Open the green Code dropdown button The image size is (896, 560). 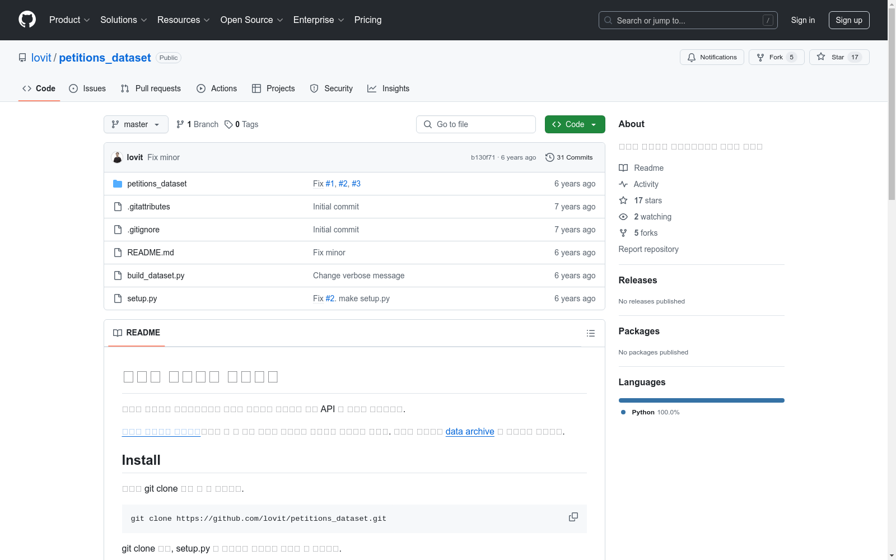[x=575, y=124]
